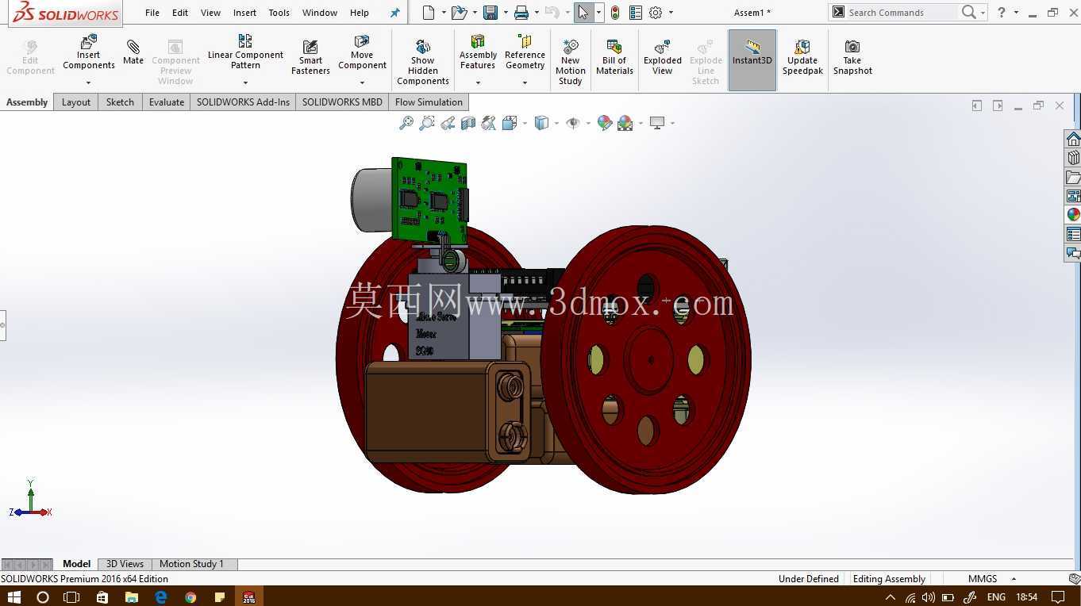1081x606 pixels.
Task: Switch to the Evaluate tab
Action: pyautogui.click(x=167, y=102)
